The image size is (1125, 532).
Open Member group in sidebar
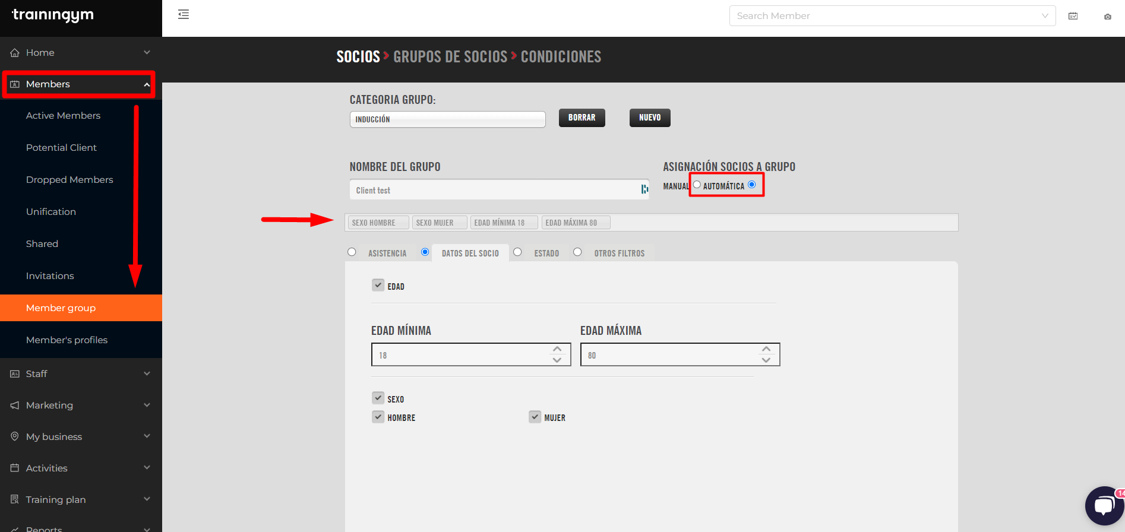(81, 308)
